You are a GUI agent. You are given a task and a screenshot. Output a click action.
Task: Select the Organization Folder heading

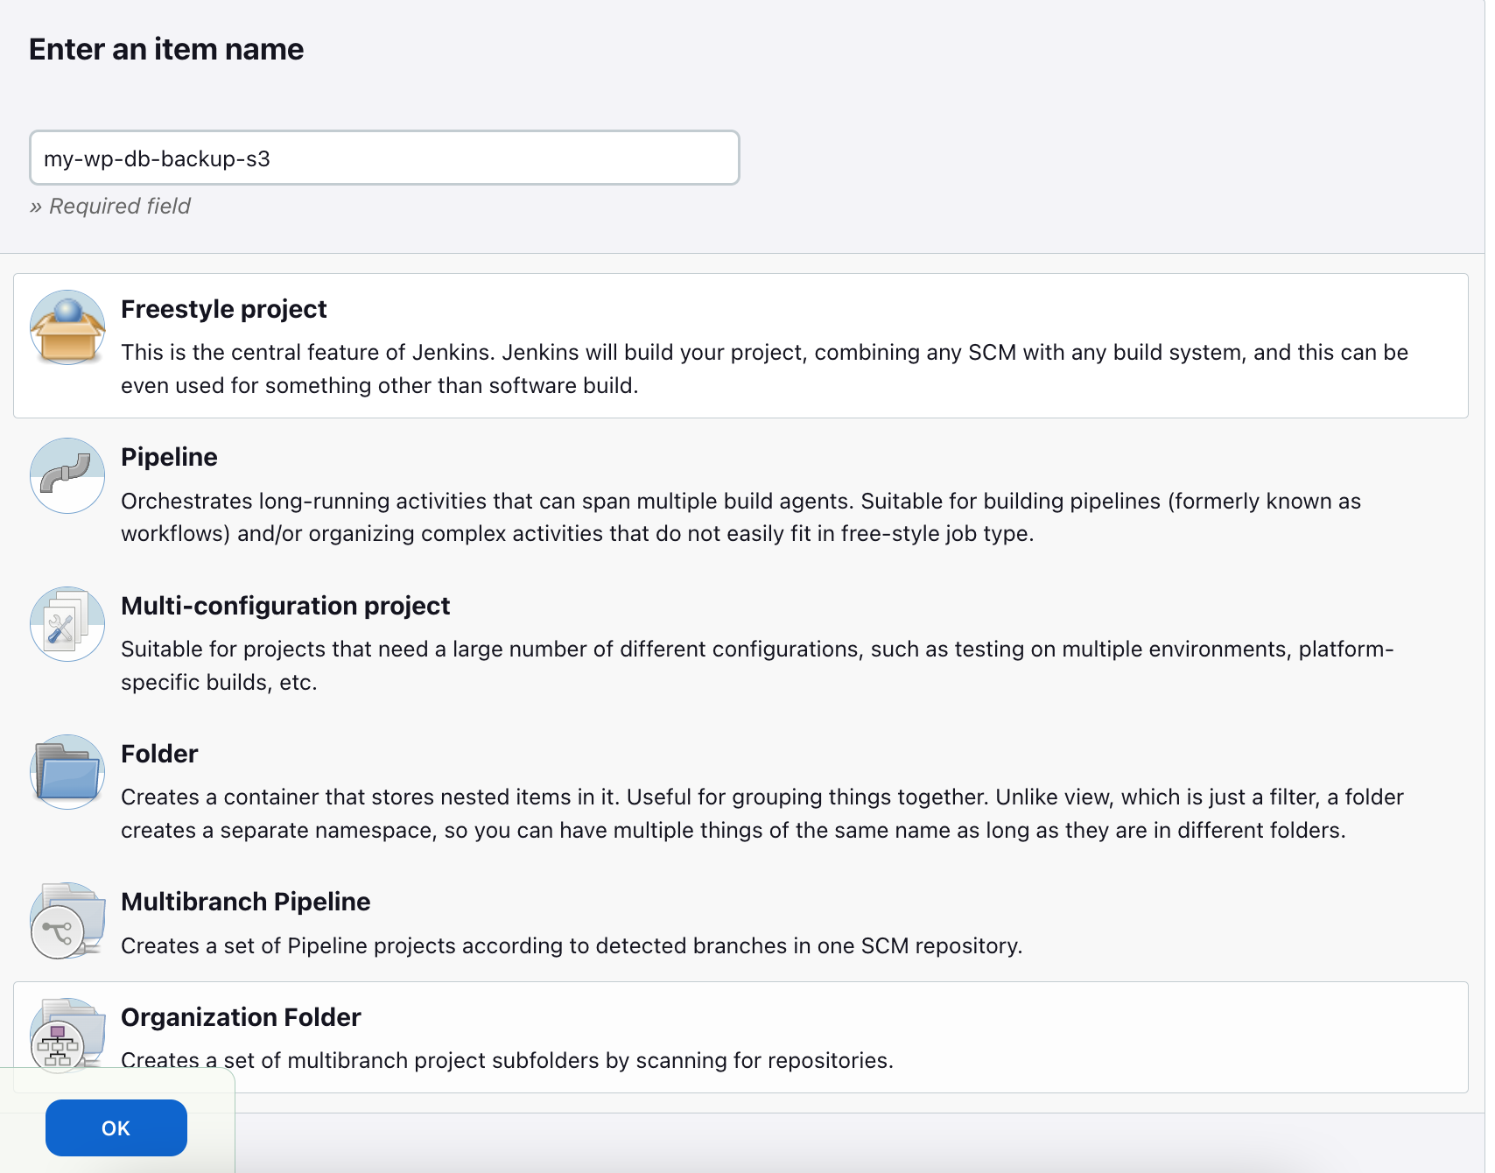click(x=241, y=1017)
